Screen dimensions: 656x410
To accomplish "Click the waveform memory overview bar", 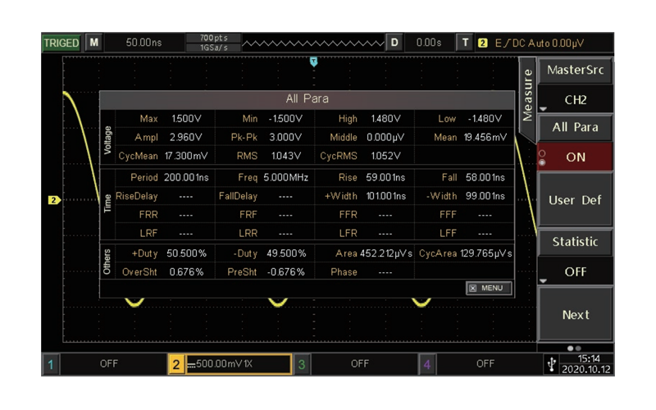I will (313, 43).
